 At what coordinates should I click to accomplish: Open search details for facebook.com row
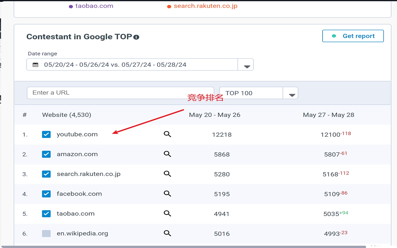coord(167,194)
